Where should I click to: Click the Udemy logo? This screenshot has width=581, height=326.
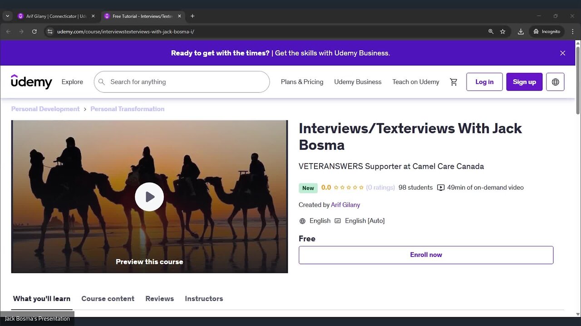[x=31, y=81]
